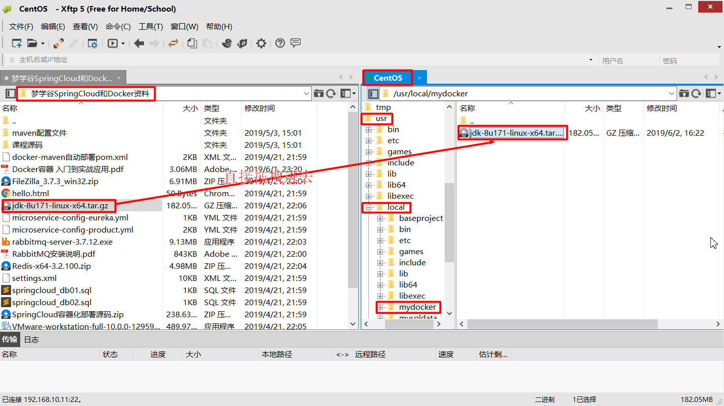Open the Open-session dropdown arrow
Viewport: 724px width, 406px height.
click(42, 43)
